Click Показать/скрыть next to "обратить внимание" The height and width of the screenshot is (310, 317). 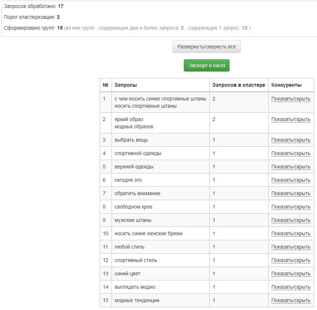click(291, 193)
